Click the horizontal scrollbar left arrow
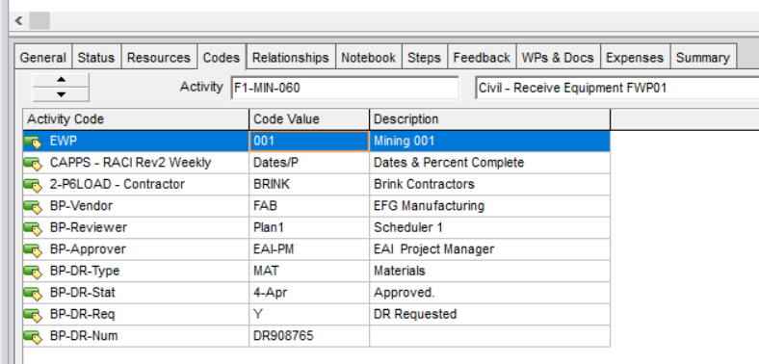The width and height of the screenshot is (759, 364). [x=18, y=21]
